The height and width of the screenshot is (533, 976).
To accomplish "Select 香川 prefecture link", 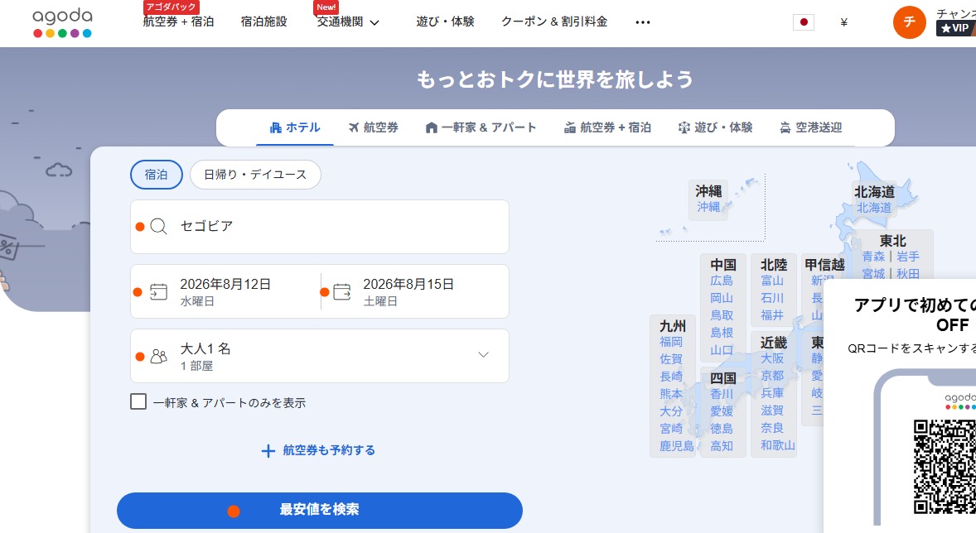I will pos(722,394).
